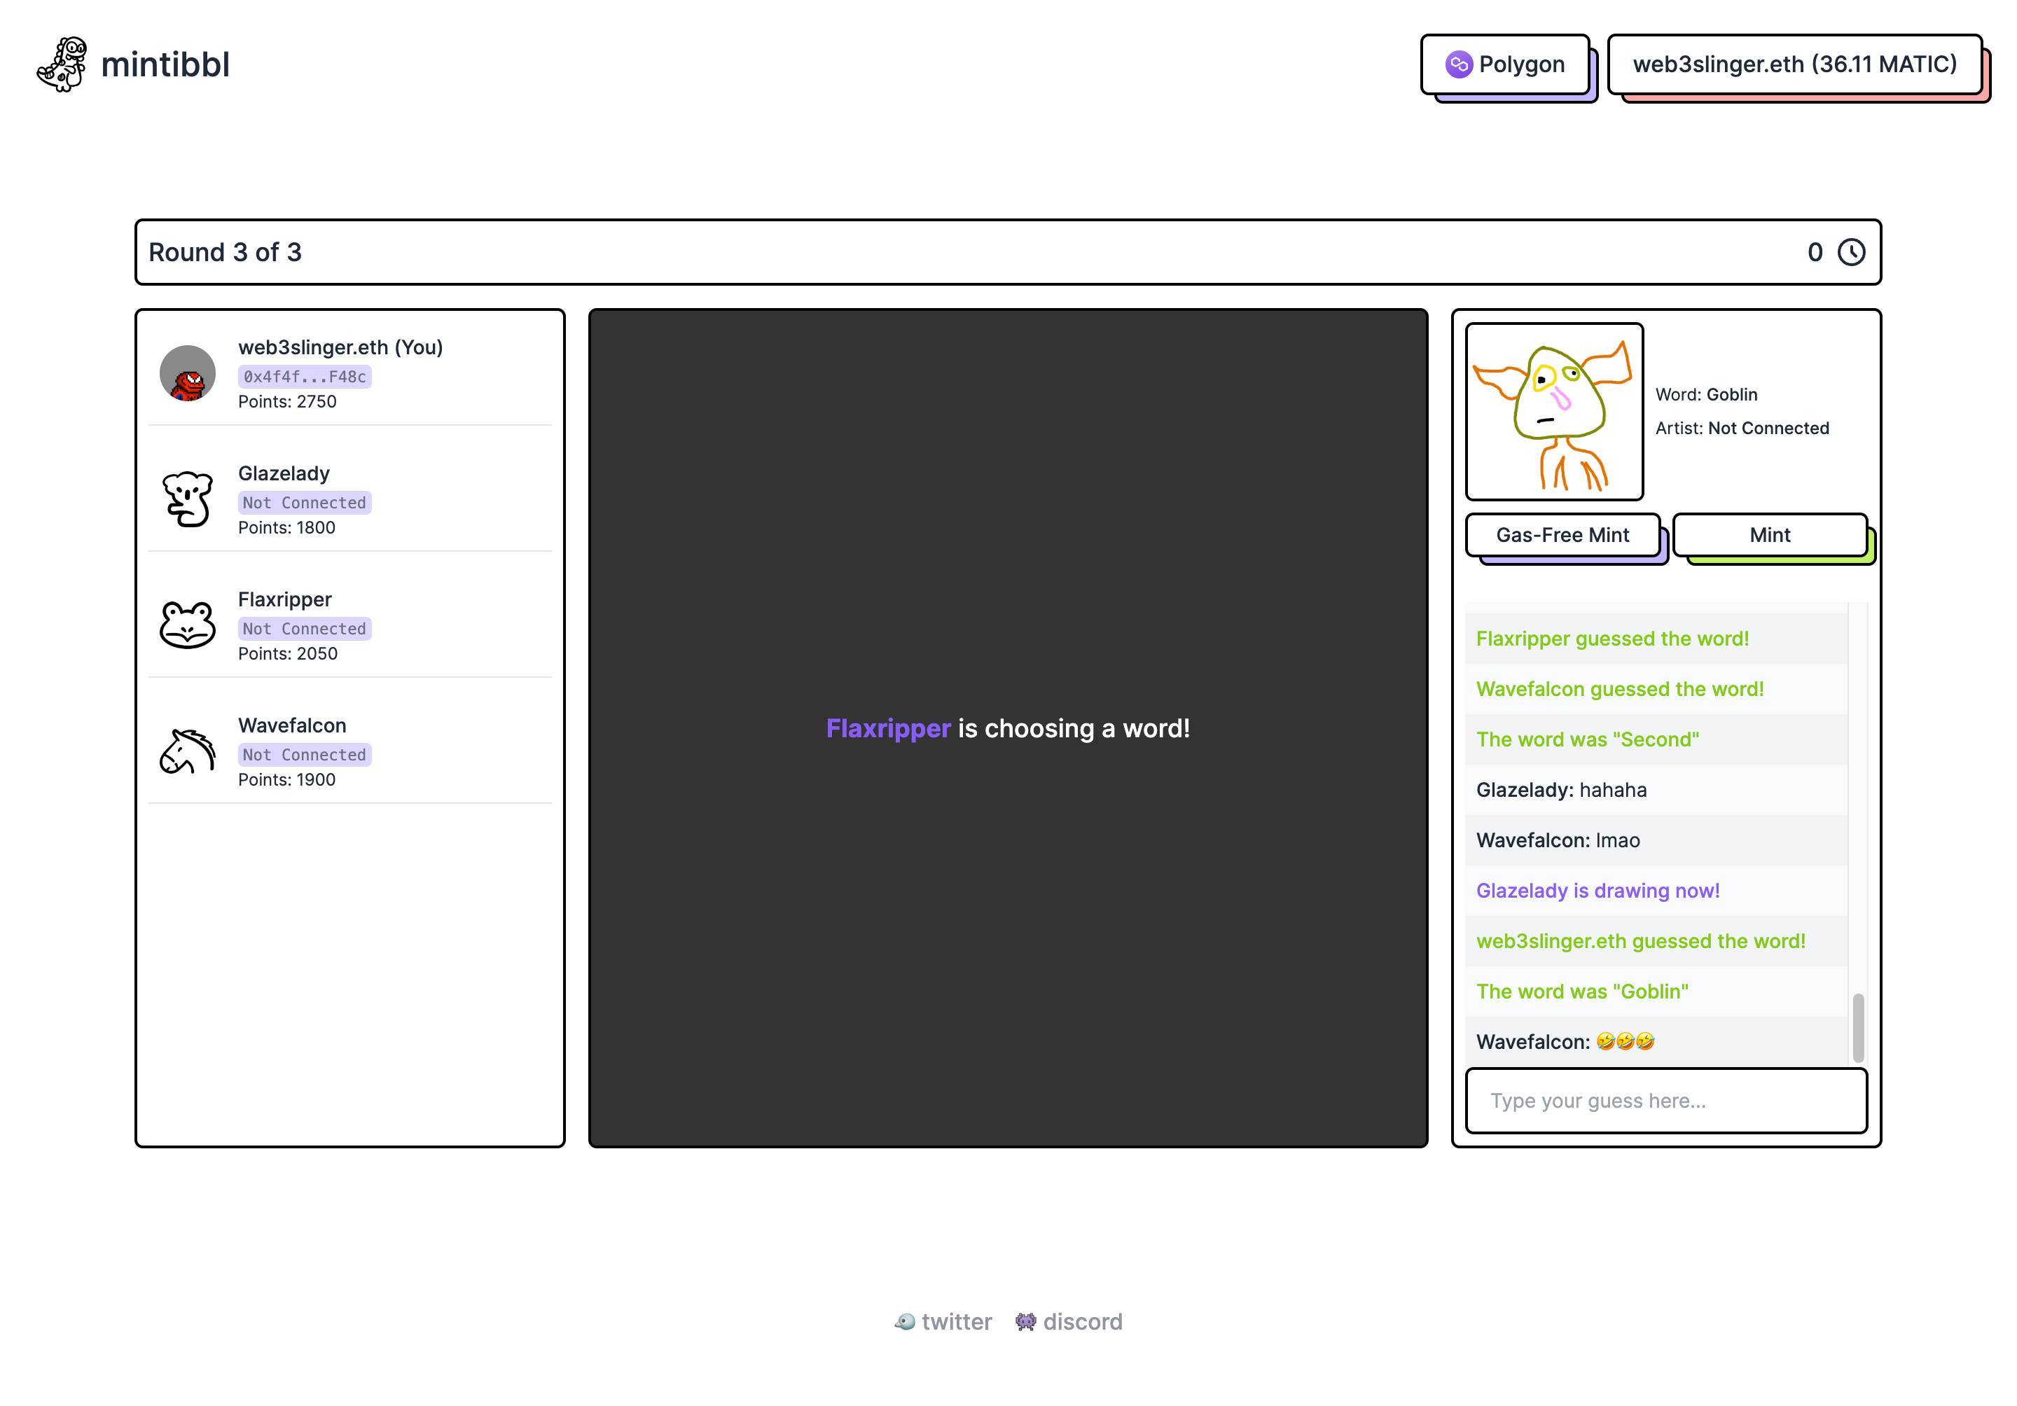Click Wavefalcon's horse avatar icon
The height and width of the screenshot is (1406, 2017).
click(x=186, y=749)
